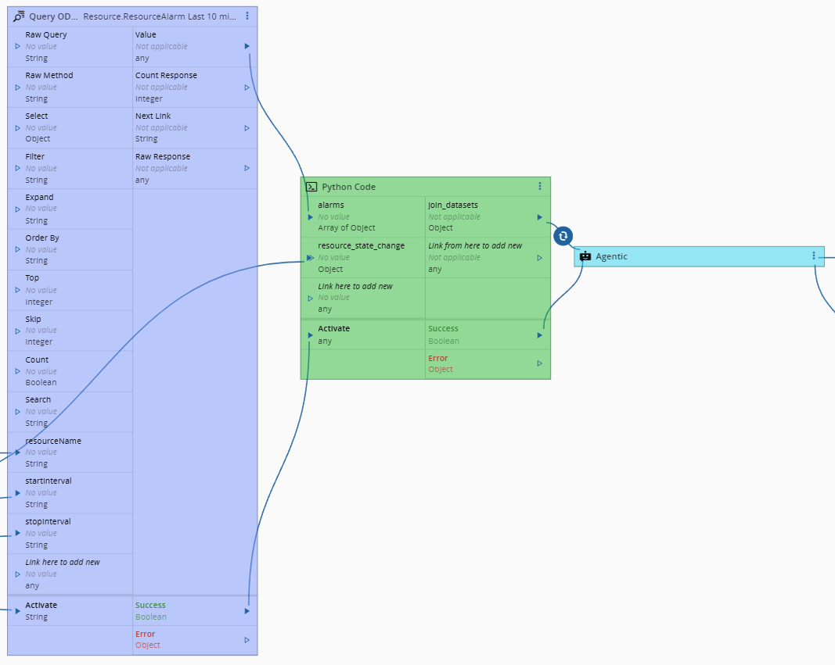Click the Success output pin on Query node
The width and height of the screenshot is (835, 665).
point(247,612)
